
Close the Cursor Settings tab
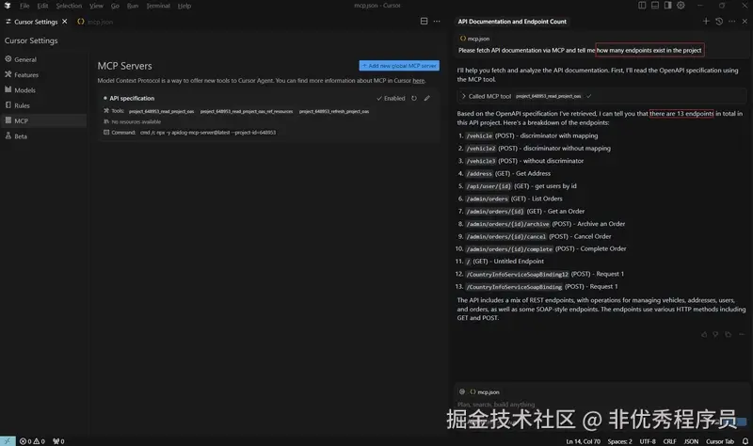[64, 22]
